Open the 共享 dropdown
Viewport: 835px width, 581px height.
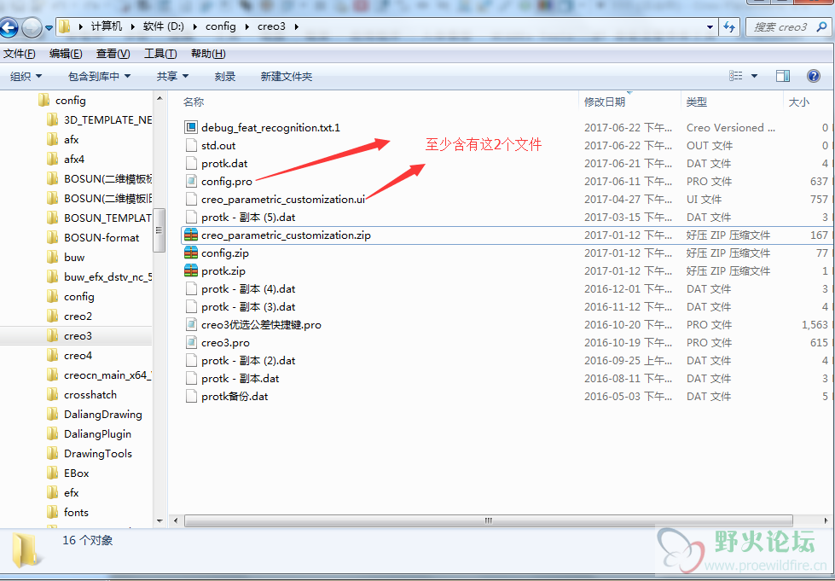(x=172, y=77)
